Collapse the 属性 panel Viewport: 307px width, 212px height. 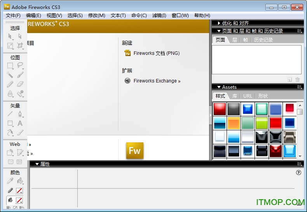tap(37, 164)
